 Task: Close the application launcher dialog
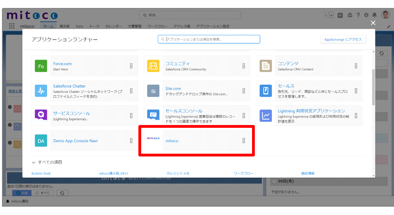pos(373,23)
